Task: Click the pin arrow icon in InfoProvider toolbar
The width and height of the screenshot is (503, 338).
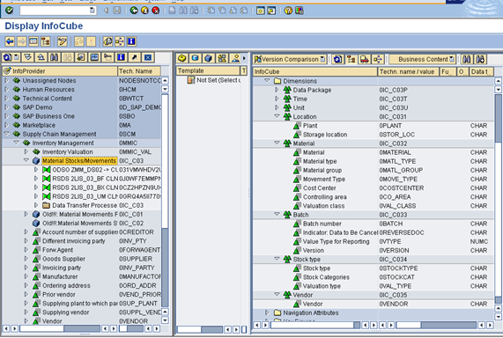Action: [134, 57]
